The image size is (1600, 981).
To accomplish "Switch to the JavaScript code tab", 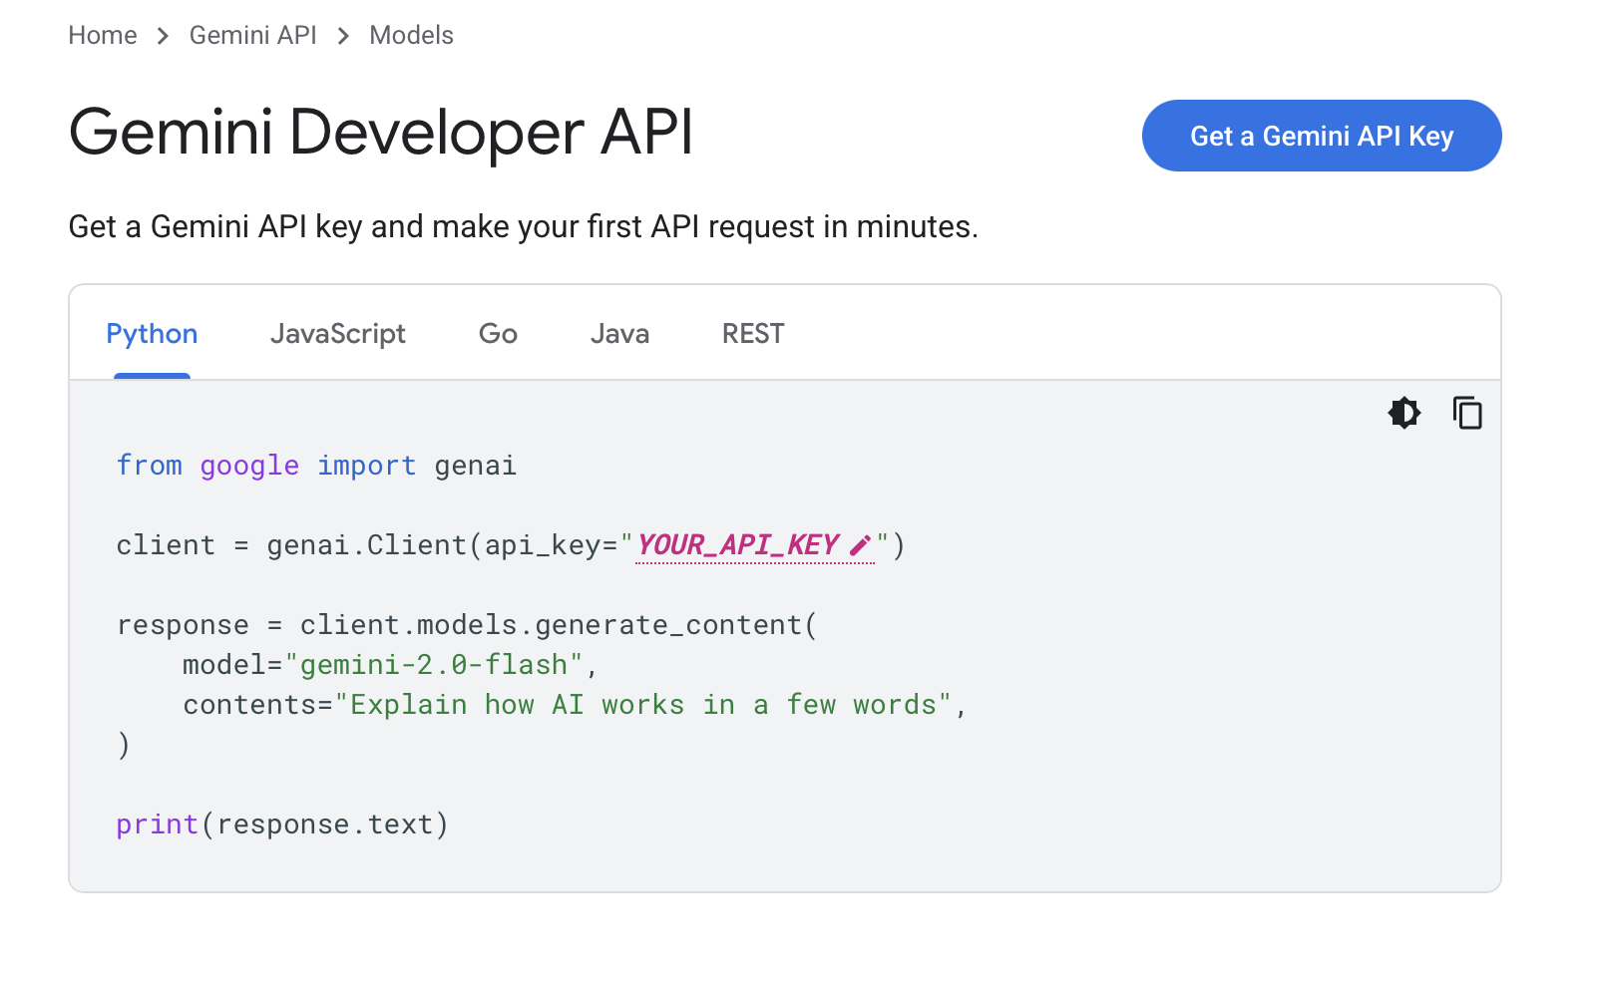I will coord(337,334).
